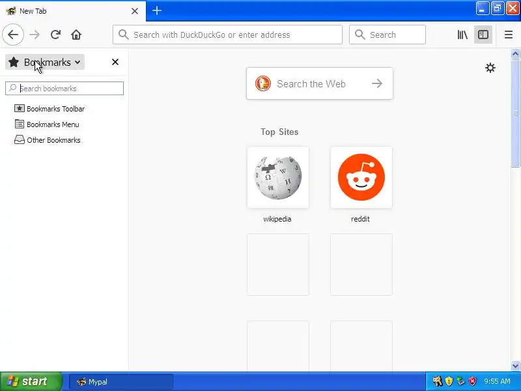Focus the Search bookmarks field
The width and height of the screenshot is (521, 391).
[64, 89]
